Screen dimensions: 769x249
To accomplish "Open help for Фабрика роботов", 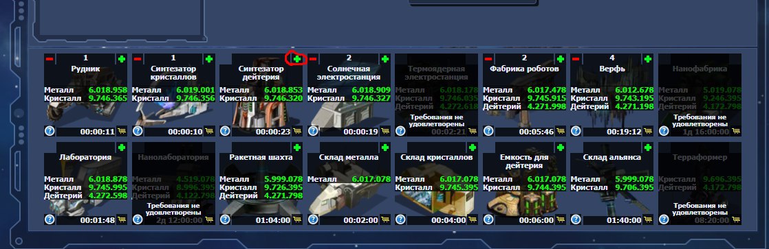I will coord(488,131).
